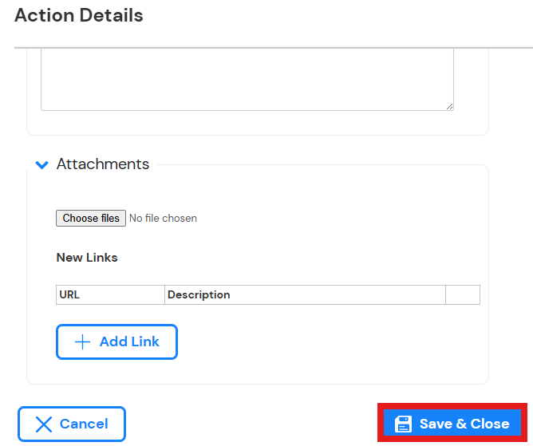Save and close the action details
Screen dimensions: 533x446
pos(452,423)
